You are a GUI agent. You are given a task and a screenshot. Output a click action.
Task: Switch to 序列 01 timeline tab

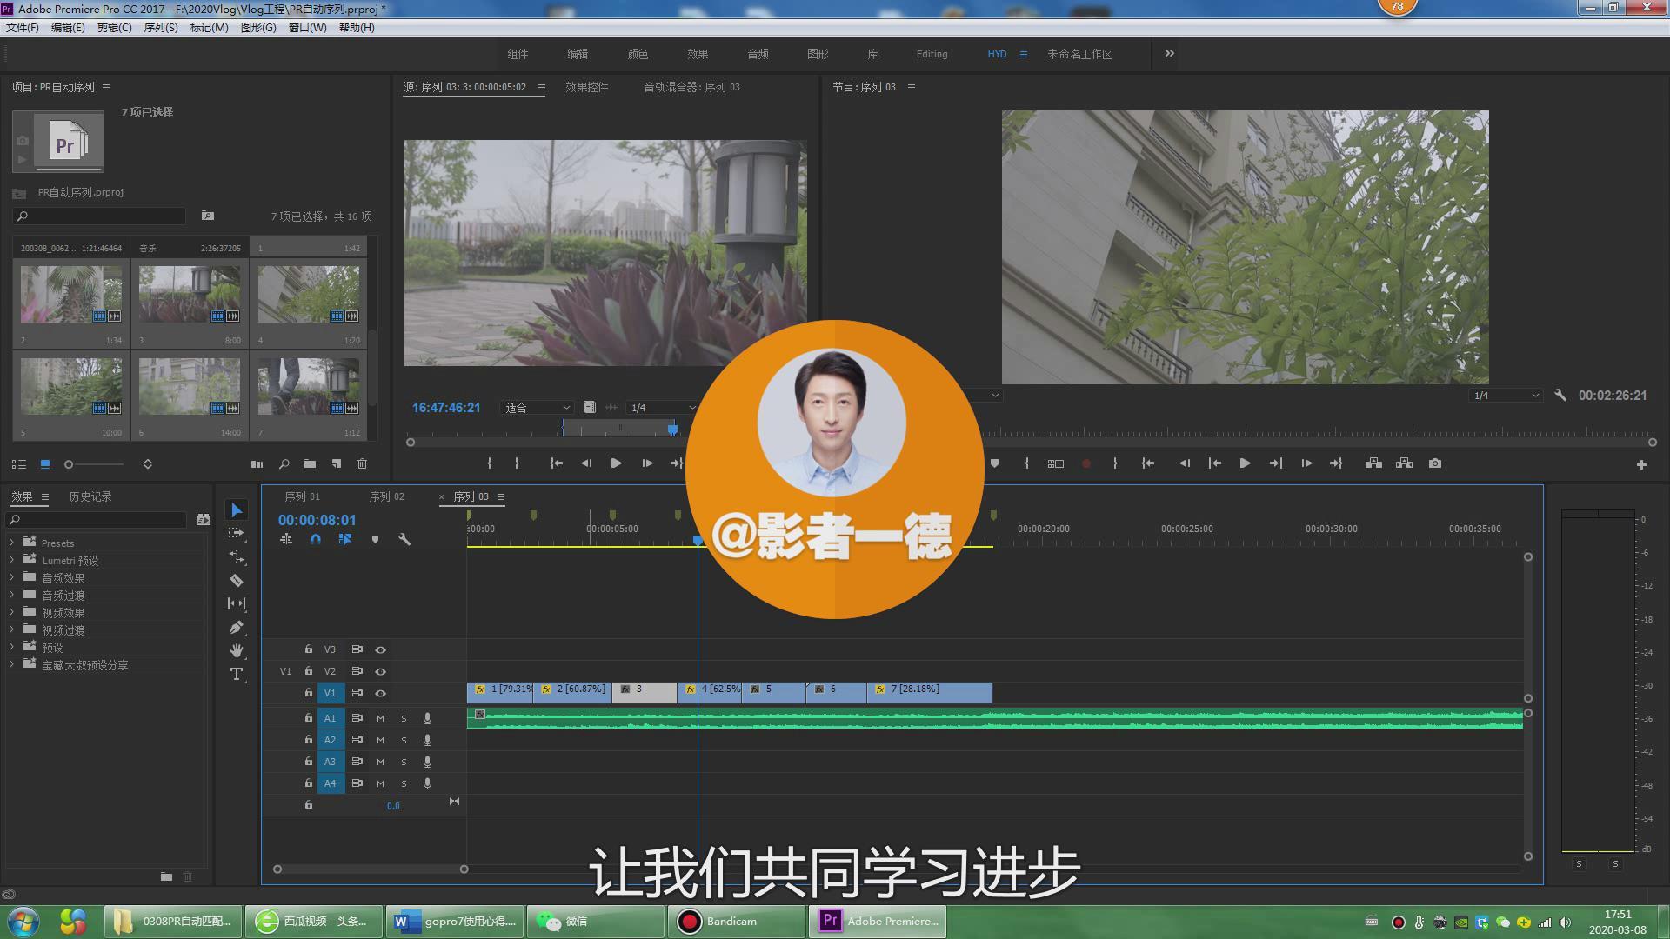(x=303, y=496)
